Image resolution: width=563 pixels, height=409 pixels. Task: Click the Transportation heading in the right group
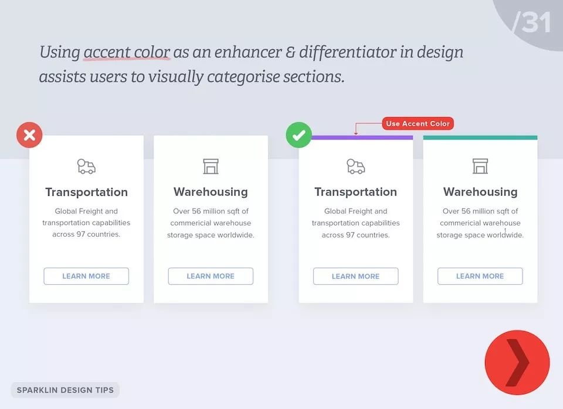pos(356,192)
